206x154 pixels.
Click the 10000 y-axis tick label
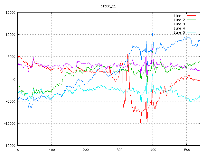tap(10, 35)
